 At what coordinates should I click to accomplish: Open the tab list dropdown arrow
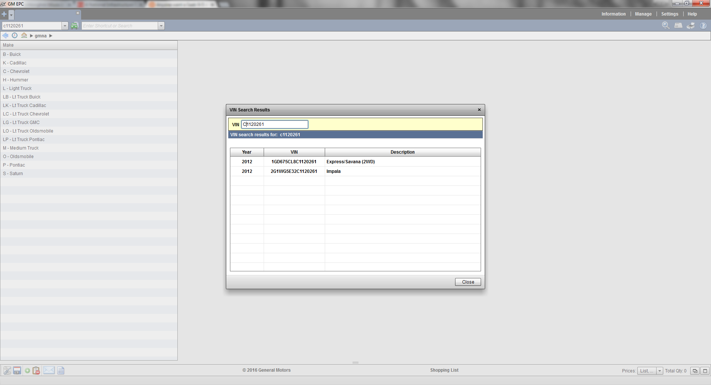point(11,15)
